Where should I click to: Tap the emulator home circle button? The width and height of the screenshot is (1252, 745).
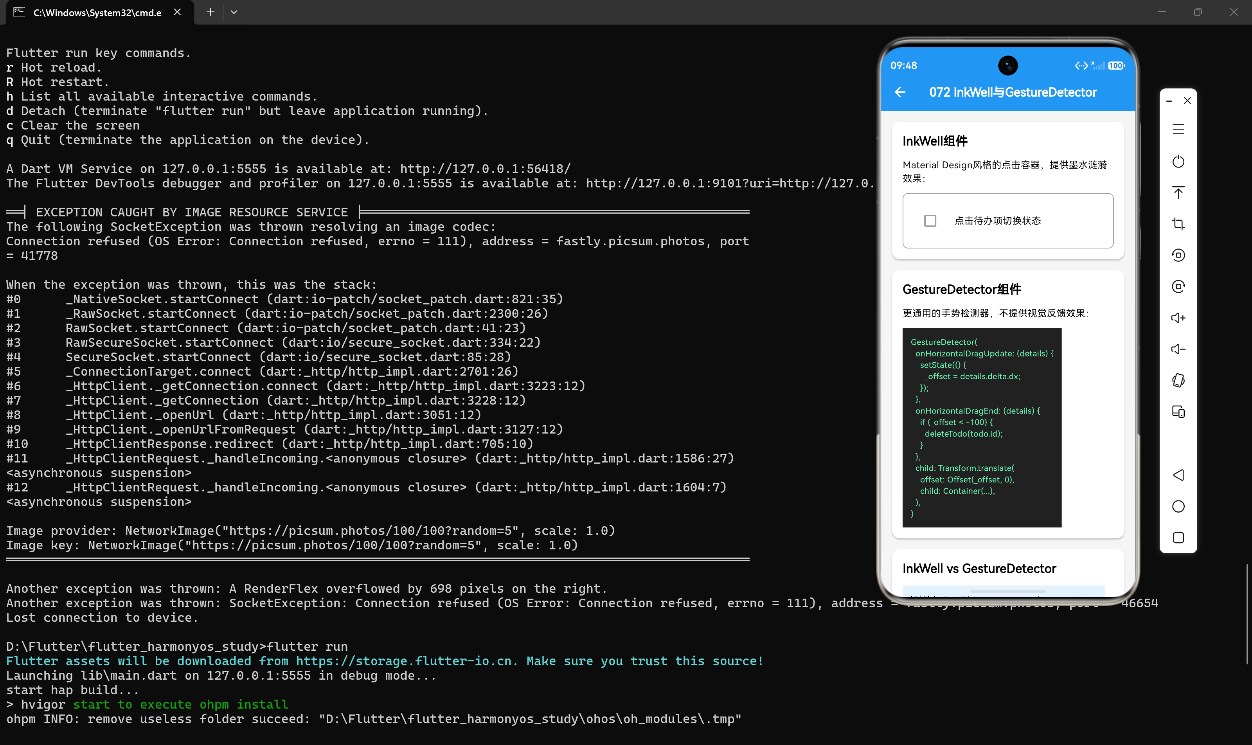(1178, 506)
